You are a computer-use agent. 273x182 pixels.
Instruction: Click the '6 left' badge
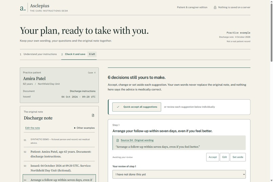[x=92, y=54]
